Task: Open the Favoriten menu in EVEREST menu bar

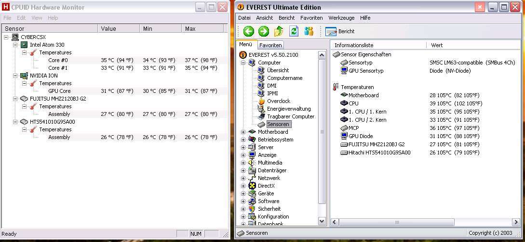Action: 311,18
